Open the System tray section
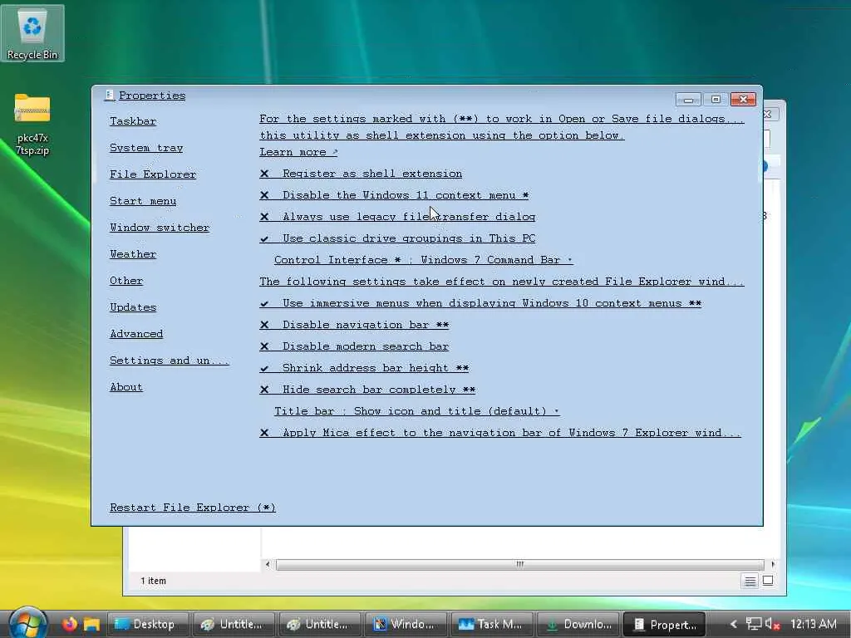The width and height of the screenshot is (851, 638). click(146, 148)
